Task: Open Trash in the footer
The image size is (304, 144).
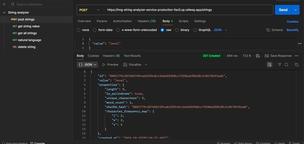Action: tap(294, 143)
